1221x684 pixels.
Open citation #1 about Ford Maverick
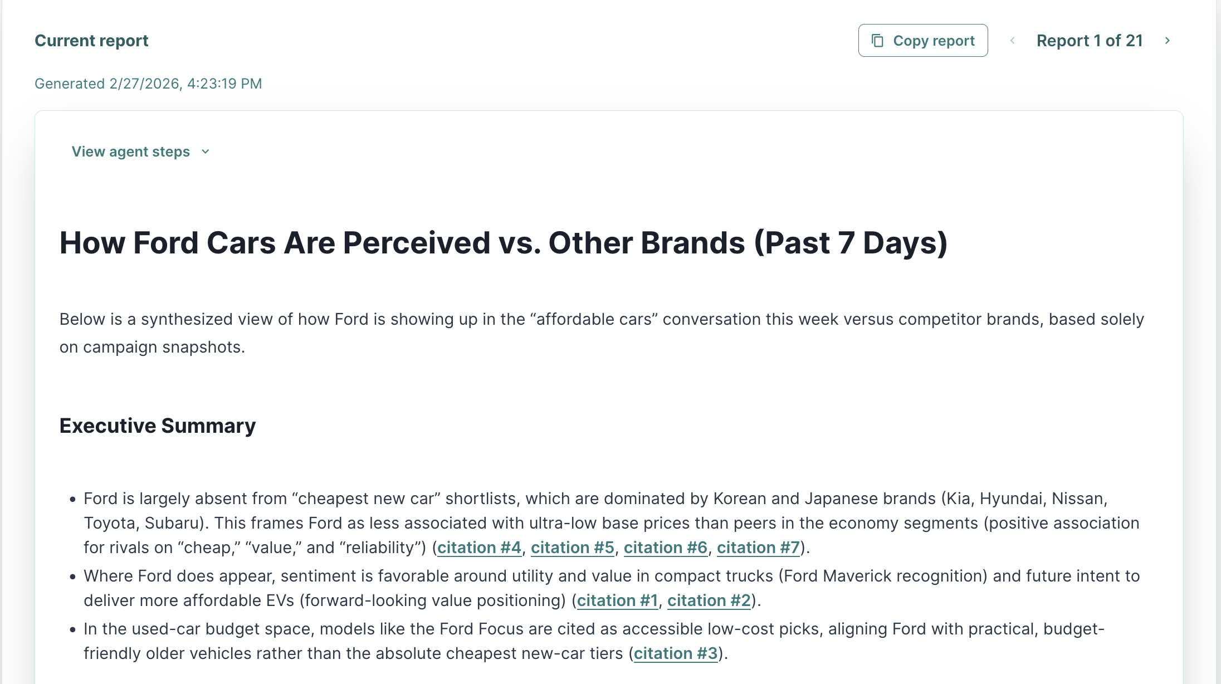(617, 600)
